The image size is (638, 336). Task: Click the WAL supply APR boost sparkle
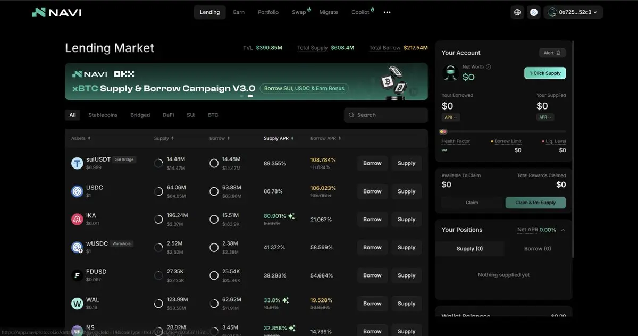[x=286, y=300]
